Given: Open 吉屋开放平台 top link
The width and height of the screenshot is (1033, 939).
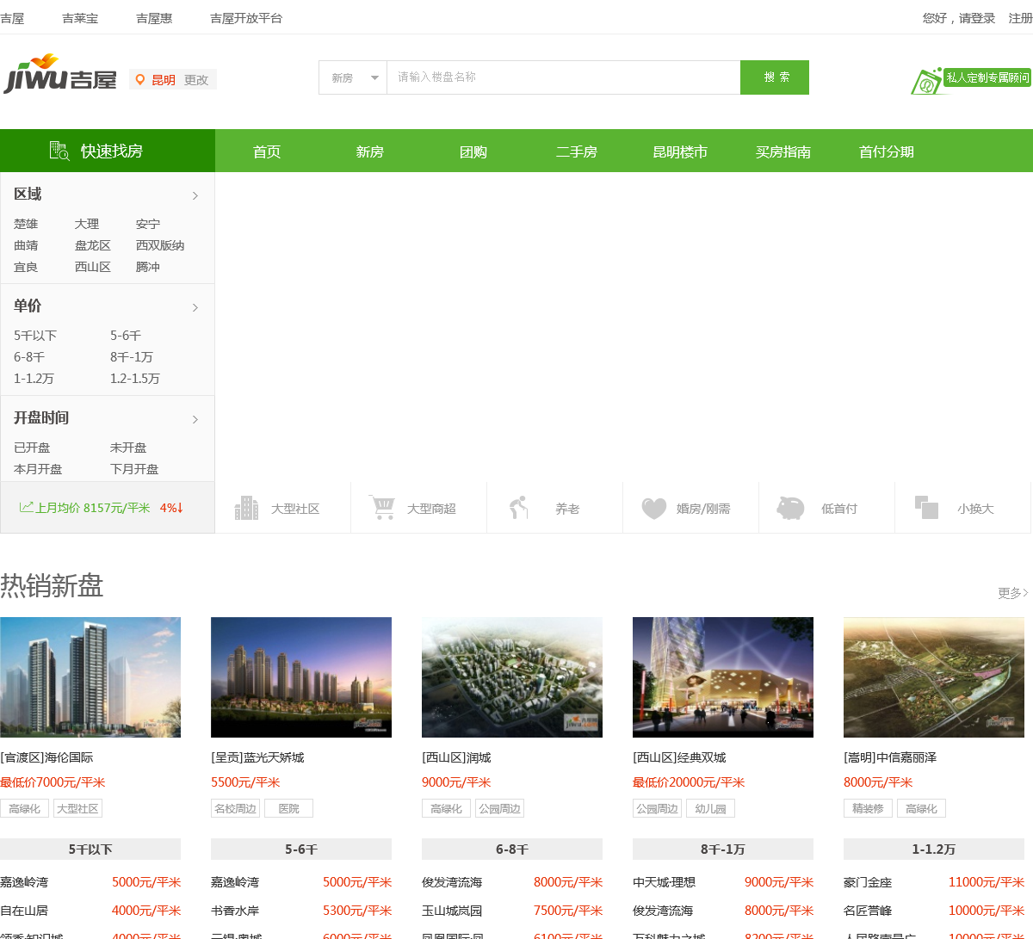Looking at the screenshot, I should pyautogui.click(x=246, y=18).
